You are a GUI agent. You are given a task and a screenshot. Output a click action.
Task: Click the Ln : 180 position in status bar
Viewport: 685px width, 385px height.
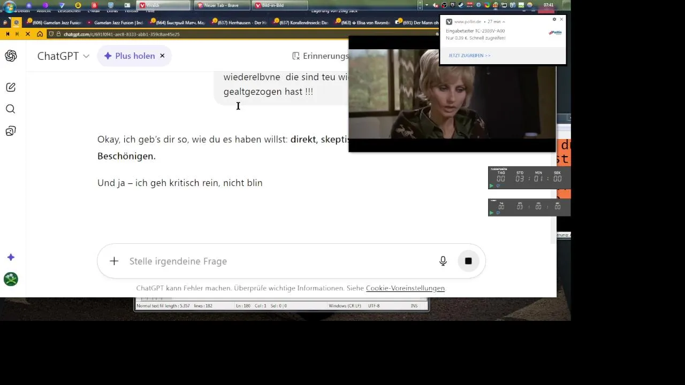point(243,306)
